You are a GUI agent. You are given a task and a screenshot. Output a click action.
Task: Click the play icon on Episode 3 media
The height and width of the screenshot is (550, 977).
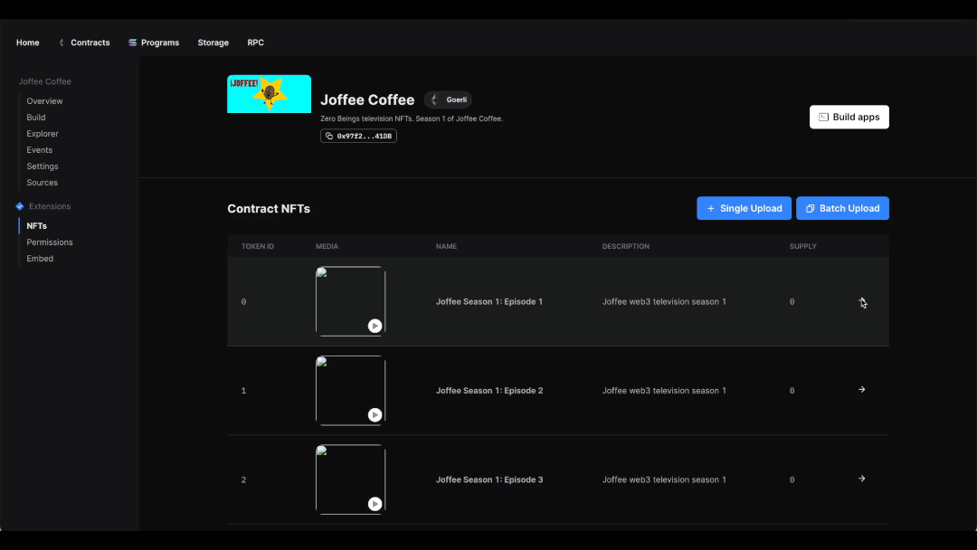tap(375, 504)
